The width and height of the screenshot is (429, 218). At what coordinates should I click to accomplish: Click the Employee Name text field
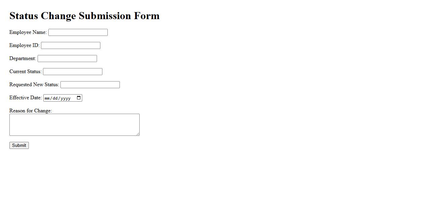[x=78, y=33]
